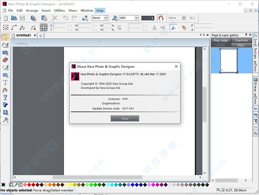
Task: Click New page in Page & Layer gallery
Action: (221, 40)
